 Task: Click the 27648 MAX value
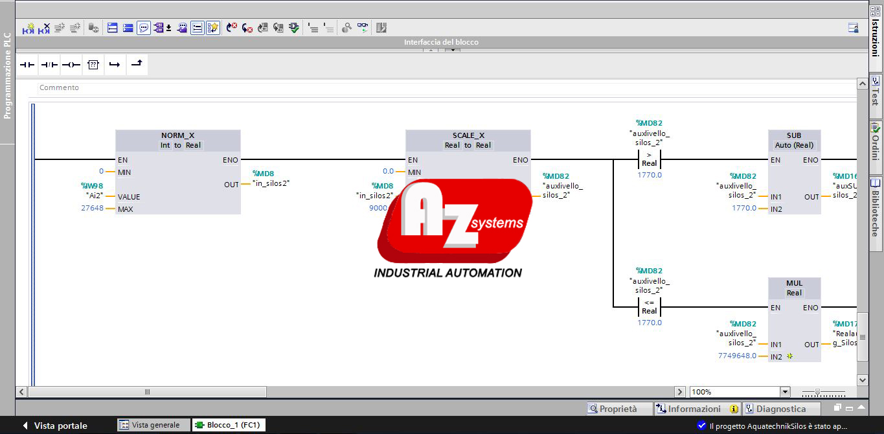[x=93, y=209]
